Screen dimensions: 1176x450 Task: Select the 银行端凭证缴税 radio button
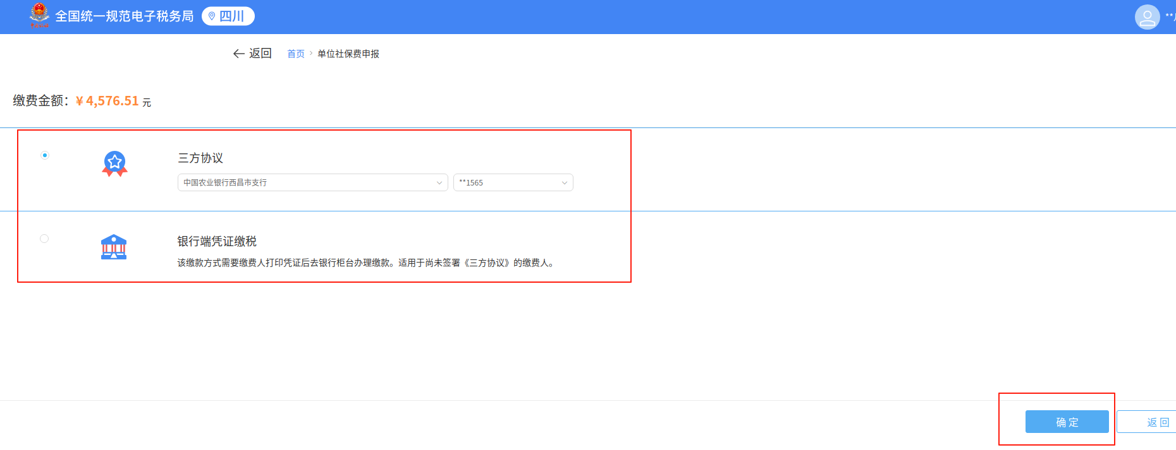pos(44,239)
